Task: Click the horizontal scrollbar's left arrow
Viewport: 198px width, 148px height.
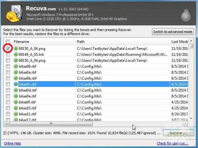Action: (x=7, y=124)
